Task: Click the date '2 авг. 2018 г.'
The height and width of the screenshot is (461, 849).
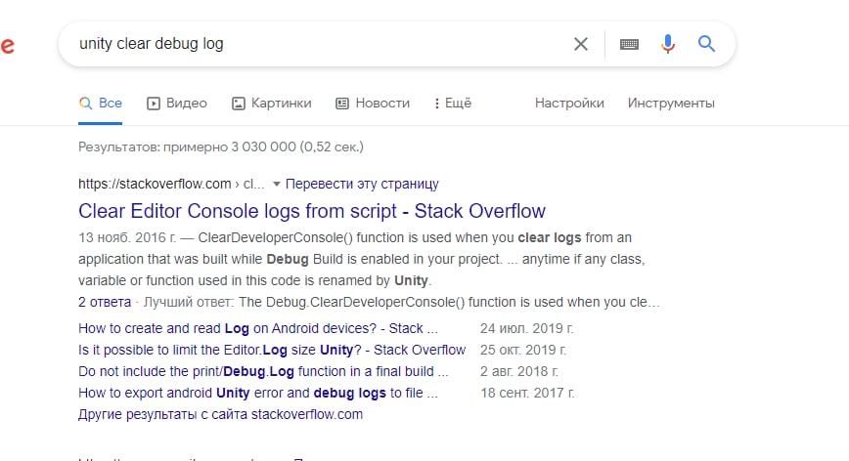Action: pos(518,371)
